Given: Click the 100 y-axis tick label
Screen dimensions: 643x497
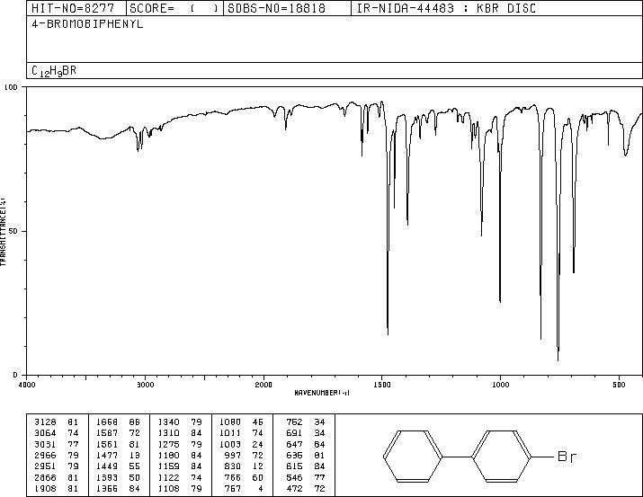Looking at the screenshot, I should (11, 87).
